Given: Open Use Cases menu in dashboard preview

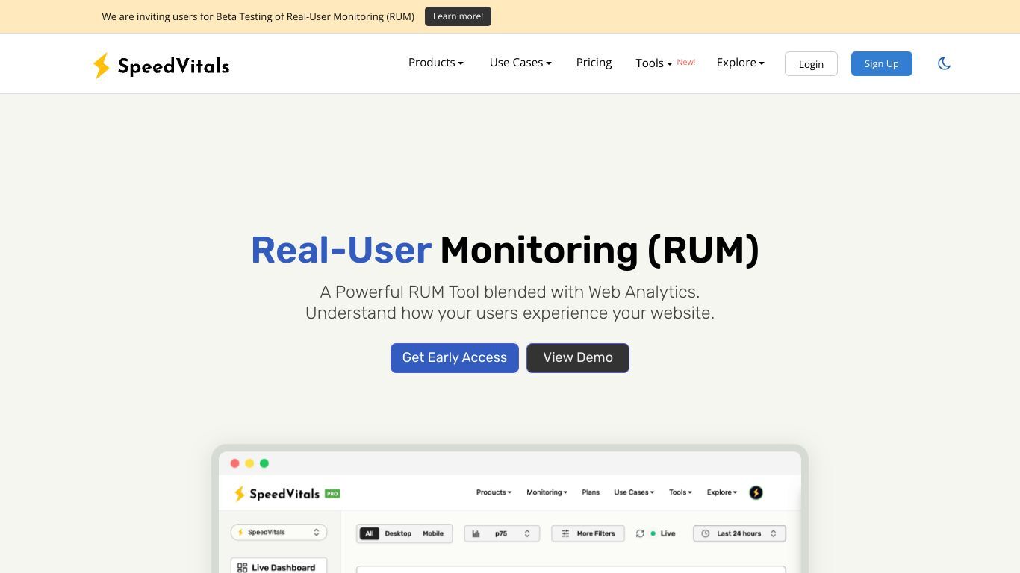Looking at the screenshot, I should tap(634, 492).
